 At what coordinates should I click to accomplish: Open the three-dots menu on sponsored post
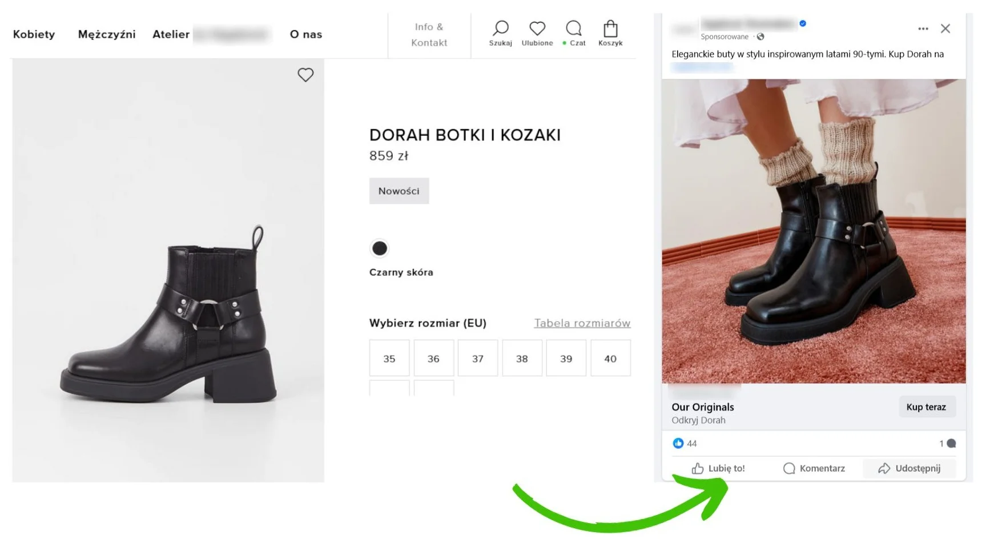coord(923,29)
